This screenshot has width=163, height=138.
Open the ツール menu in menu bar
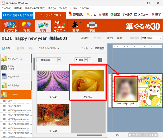[x=63, y=8]
